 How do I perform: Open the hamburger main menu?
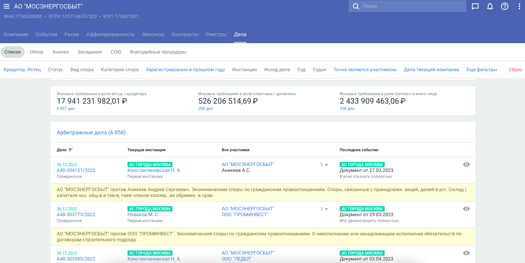pos(7,6)
